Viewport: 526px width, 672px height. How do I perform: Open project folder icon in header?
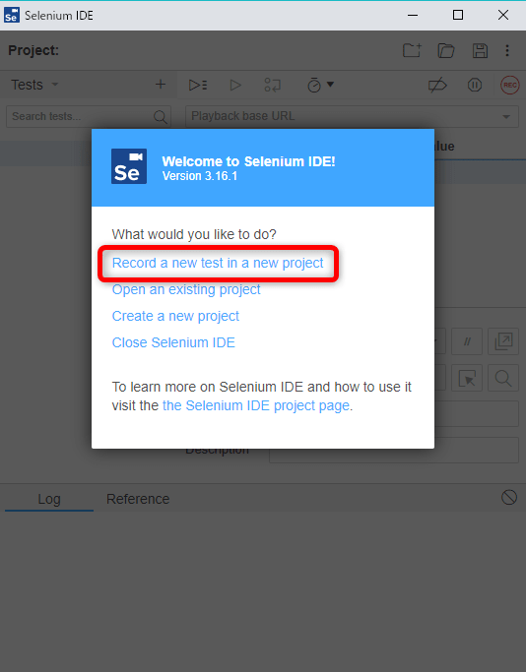pyautogui.click(x=446, y=50)
